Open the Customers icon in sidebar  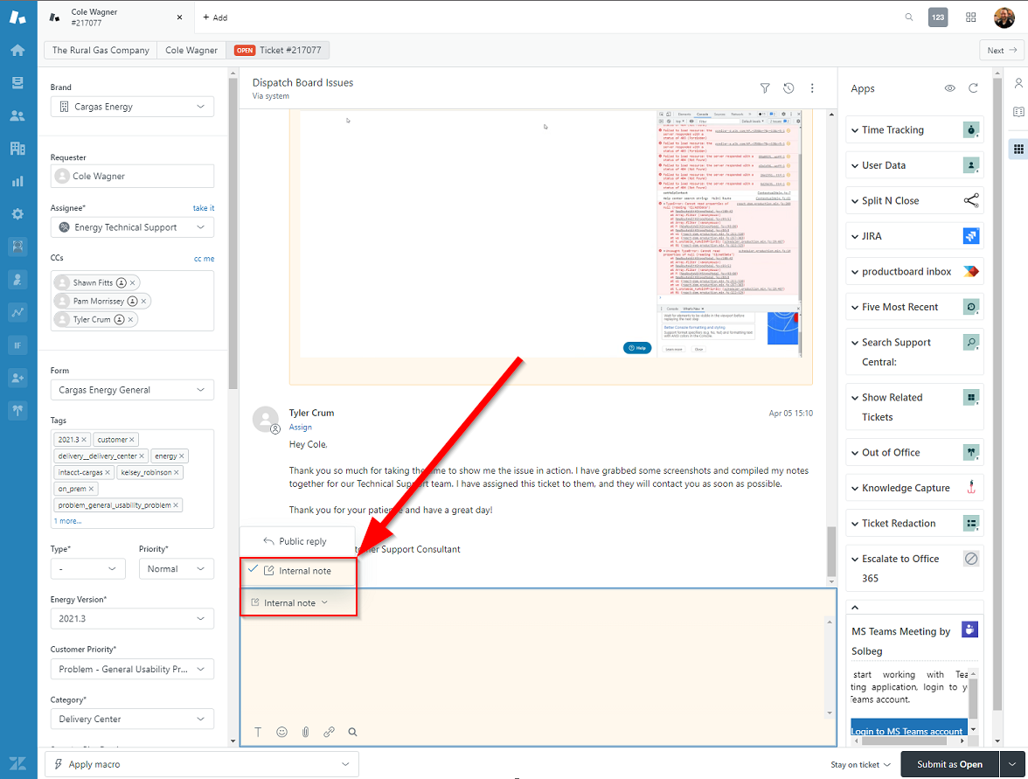pyautogui.click(x=17, y=116)
